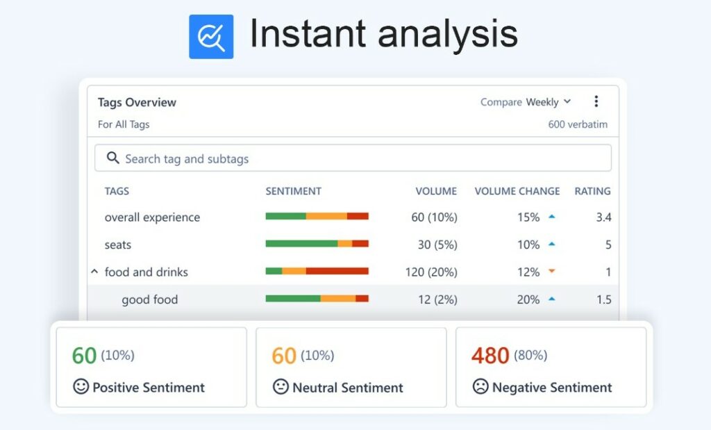Click the Instant analysis app logo icon

tap(212, 35)
